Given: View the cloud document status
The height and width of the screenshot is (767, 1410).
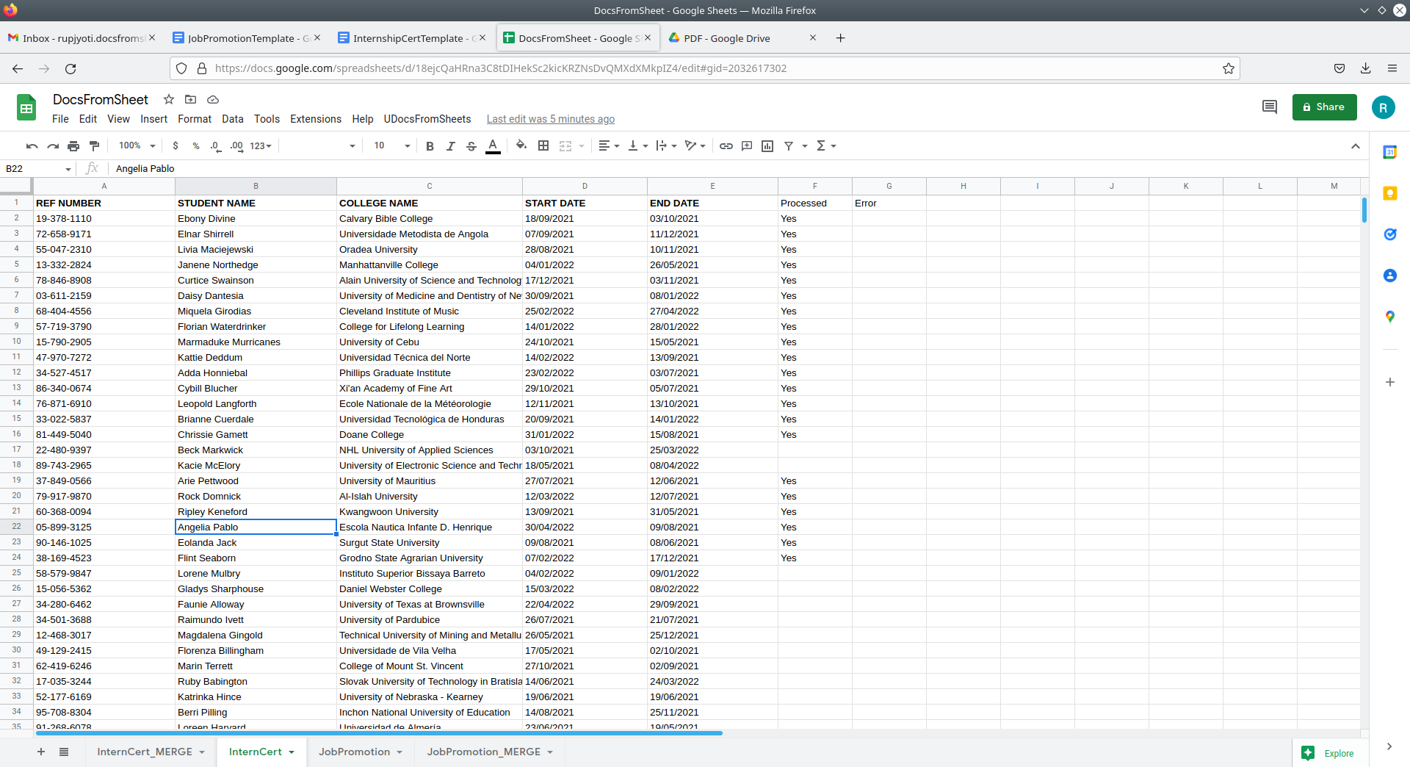Looking at the screenshot, I should click(213, 99).
